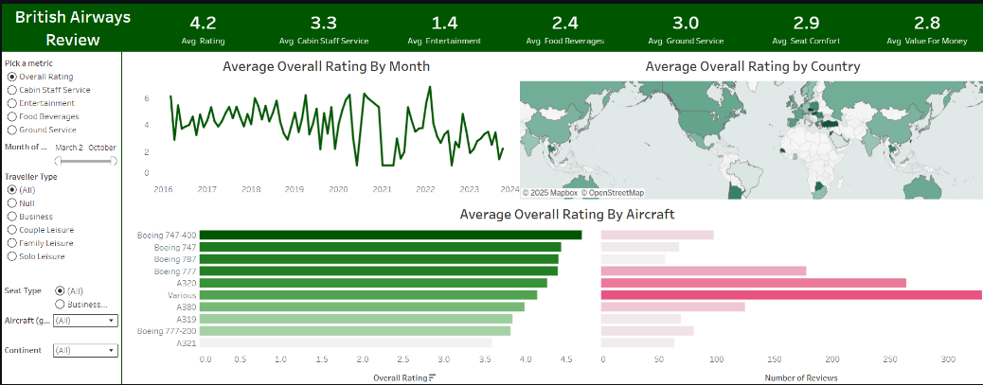Image resolution: width=983 pixels, height=385 pixels.
Task: Click the Various green rating bar
Action: [368, 295]
